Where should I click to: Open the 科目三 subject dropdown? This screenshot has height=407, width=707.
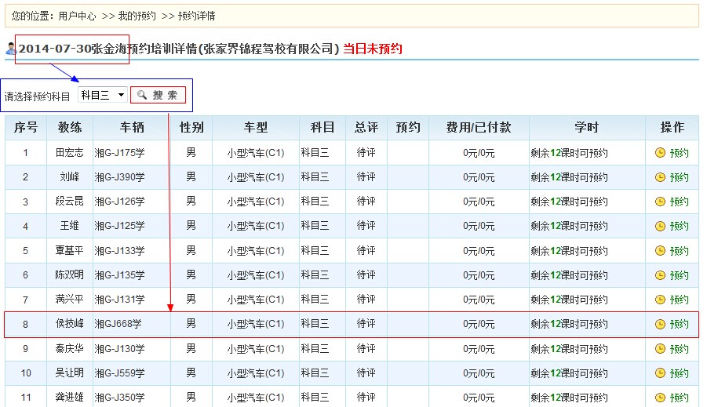[103, 95]
